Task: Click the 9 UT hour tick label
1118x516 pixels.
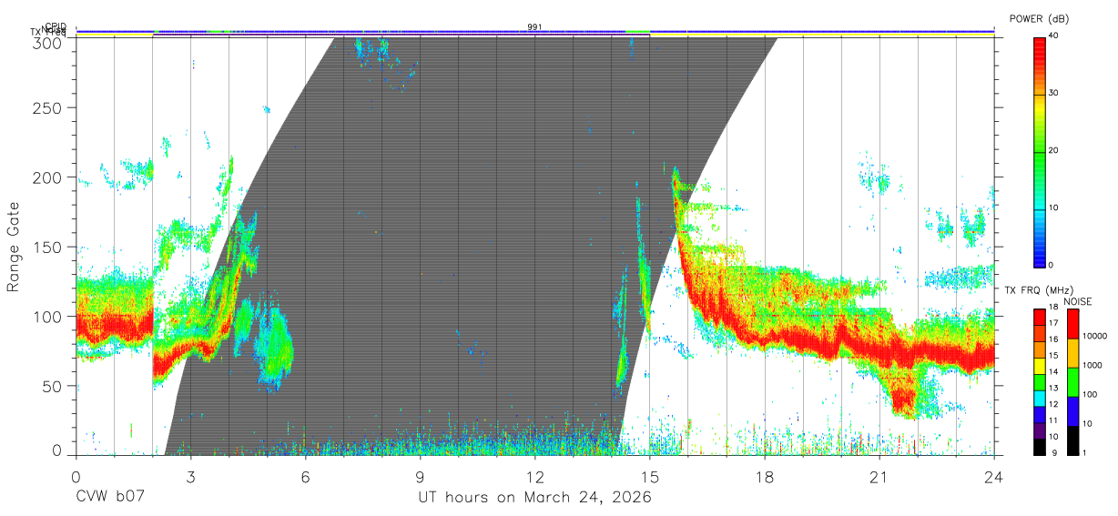Action: tap(421, 476)
